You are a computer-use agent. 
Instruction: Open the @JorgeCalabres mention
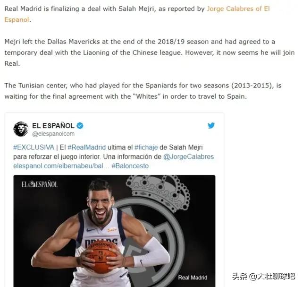click(189, 157)
